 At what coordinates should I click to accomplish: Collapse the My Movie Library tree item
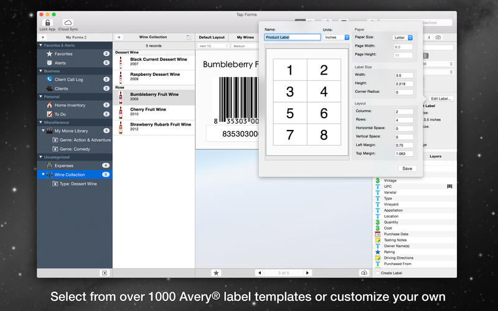pyautogui.click(x=43, y=131)
